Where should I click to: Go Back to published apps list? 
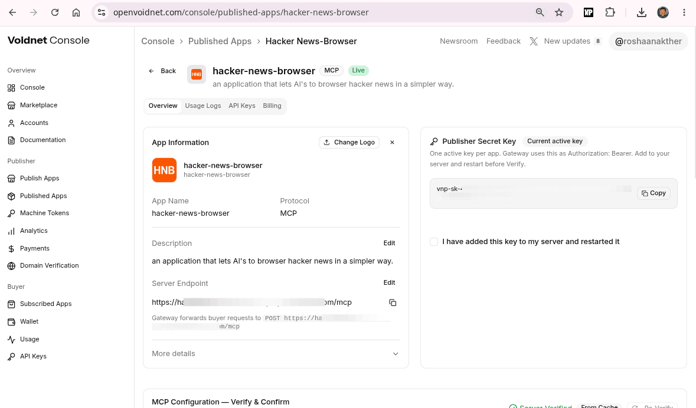pos(162,71)
